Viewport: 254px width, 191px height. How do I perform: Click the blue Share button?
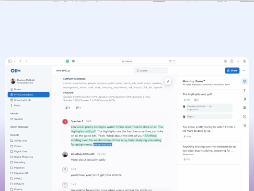tap(232, 71)
